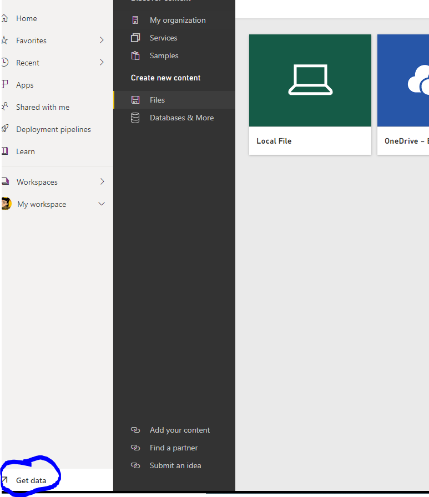Click the Local File label text
This screenshot has width=429, height=497.
(274, 141)
